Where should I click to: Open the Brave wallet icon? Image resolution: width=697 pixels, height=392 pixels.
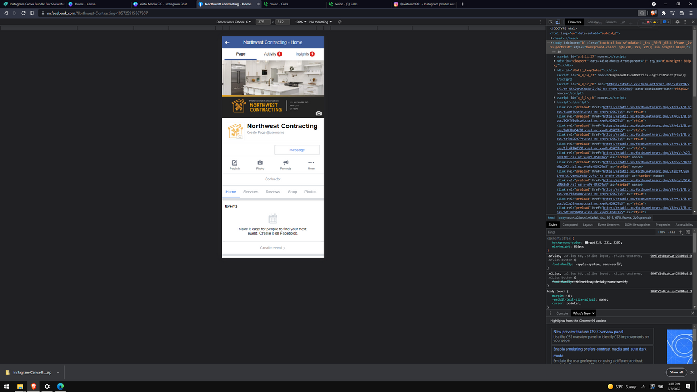tap(682, 13)
